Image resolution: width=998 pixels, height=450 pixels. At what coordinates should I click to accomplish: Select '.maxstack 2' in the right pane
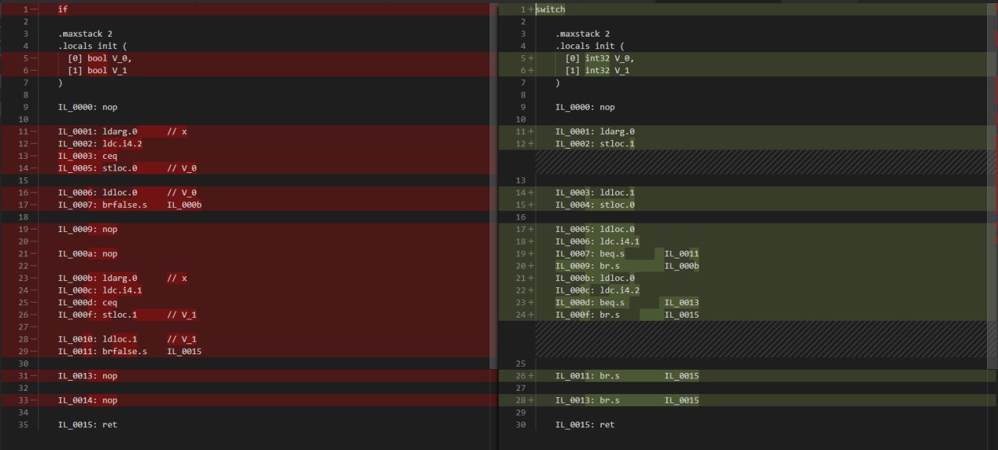pyautogui.click(x=582, y=33)
